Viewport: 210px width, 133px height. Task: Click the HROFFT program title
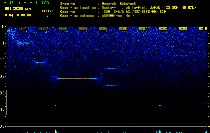click(x=21, y=3)
